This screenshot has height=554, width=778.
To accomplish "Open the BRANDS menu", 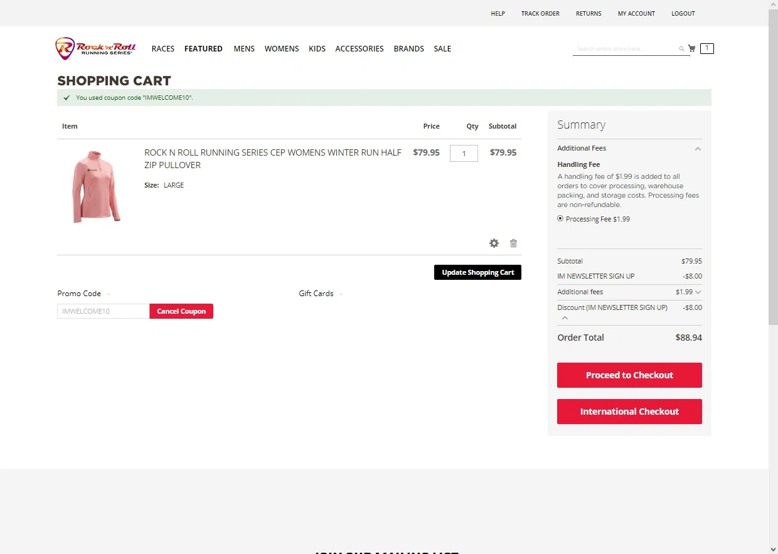I will coord(409,48).
